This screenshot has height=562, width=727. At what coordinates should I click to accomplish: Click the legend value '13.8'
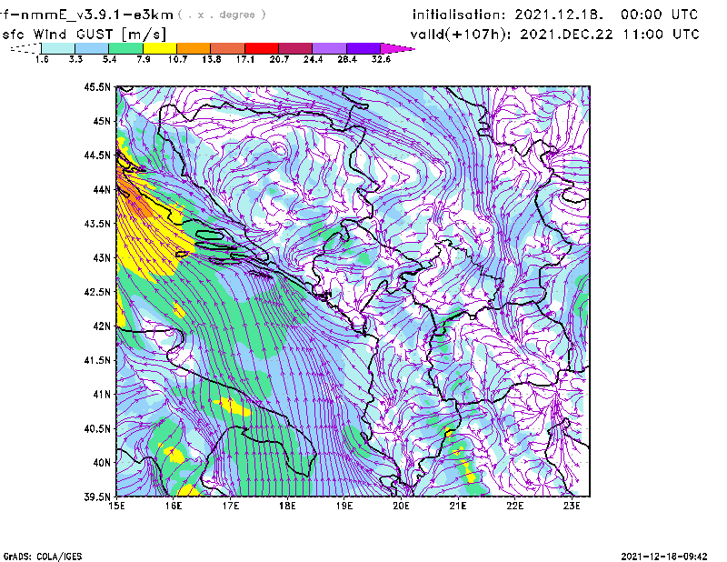212,59
